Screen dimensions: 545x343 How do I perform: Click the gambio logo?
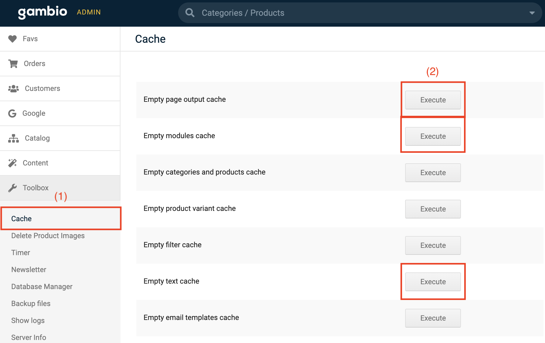click(x=42, y=12)
